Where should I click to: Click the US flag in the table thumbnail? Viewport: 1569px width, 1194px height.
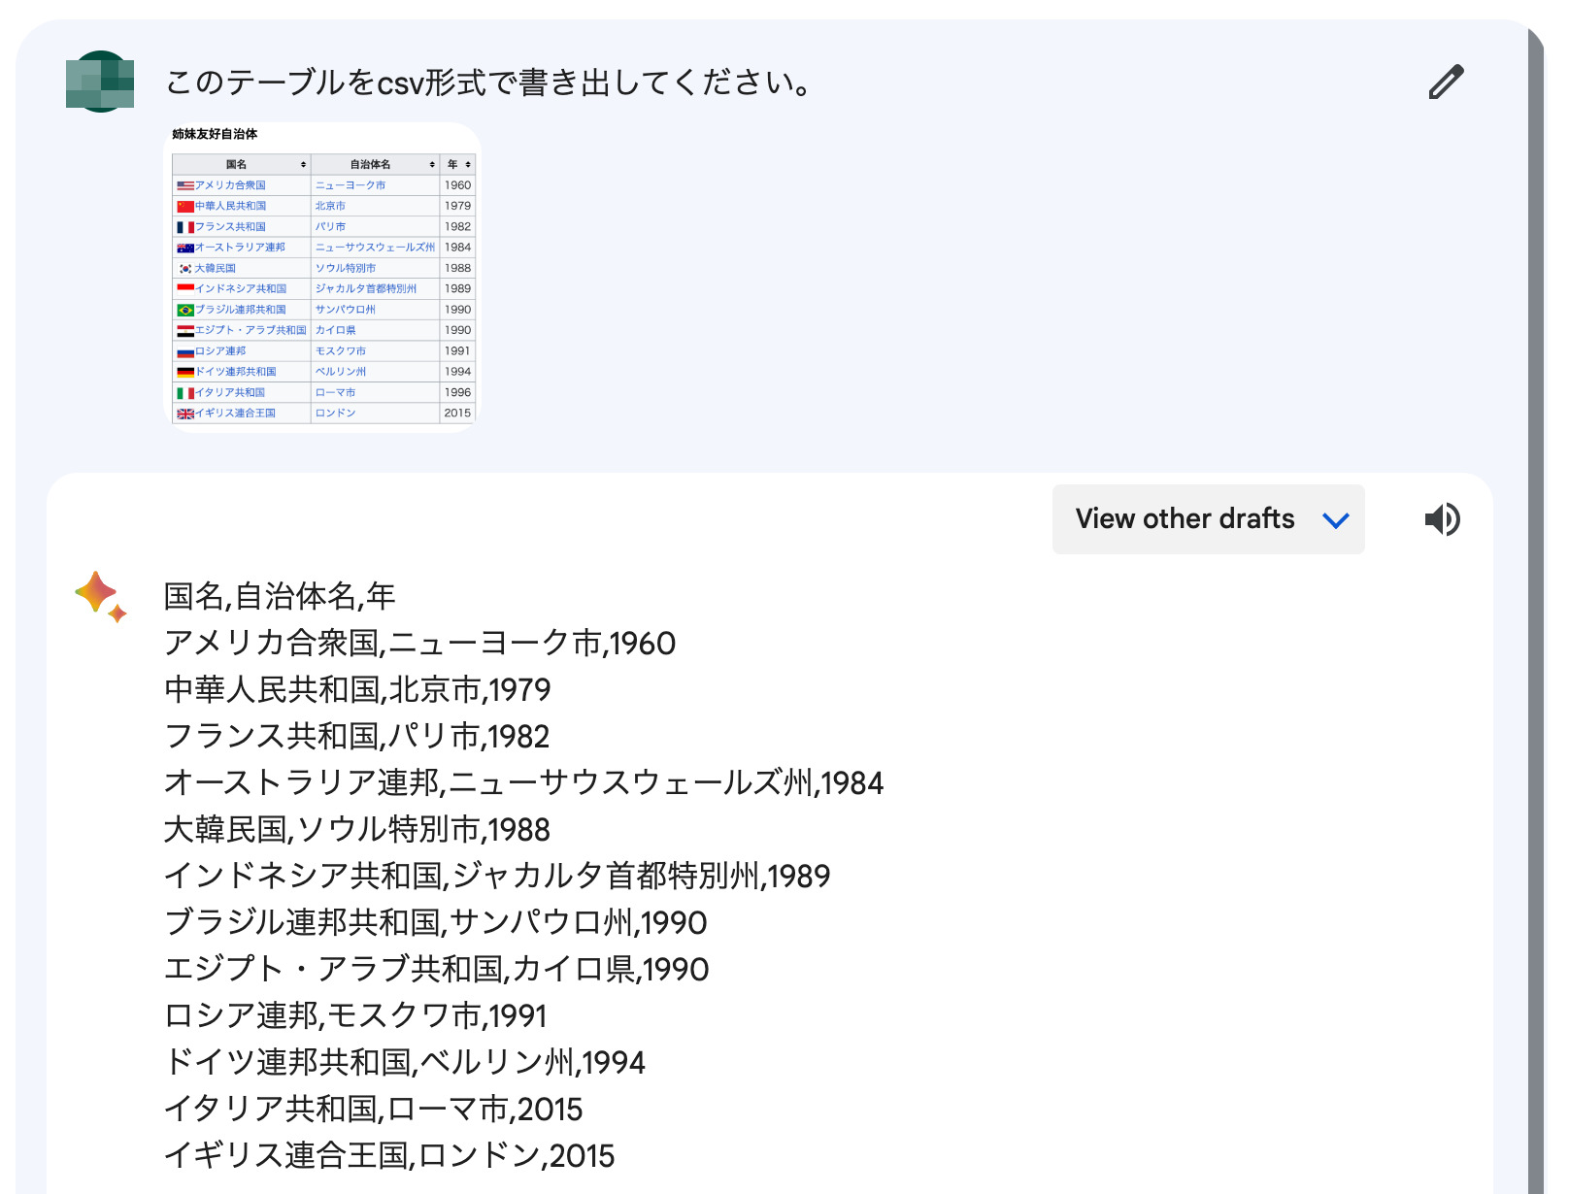coord(184,185)
